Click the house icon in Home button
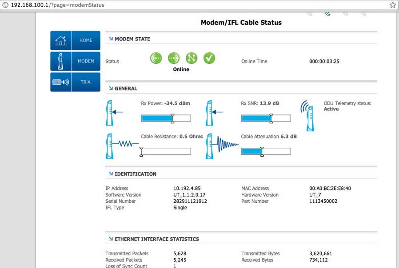The width and height of the screenshot is (399, 268). pos(61,40)
